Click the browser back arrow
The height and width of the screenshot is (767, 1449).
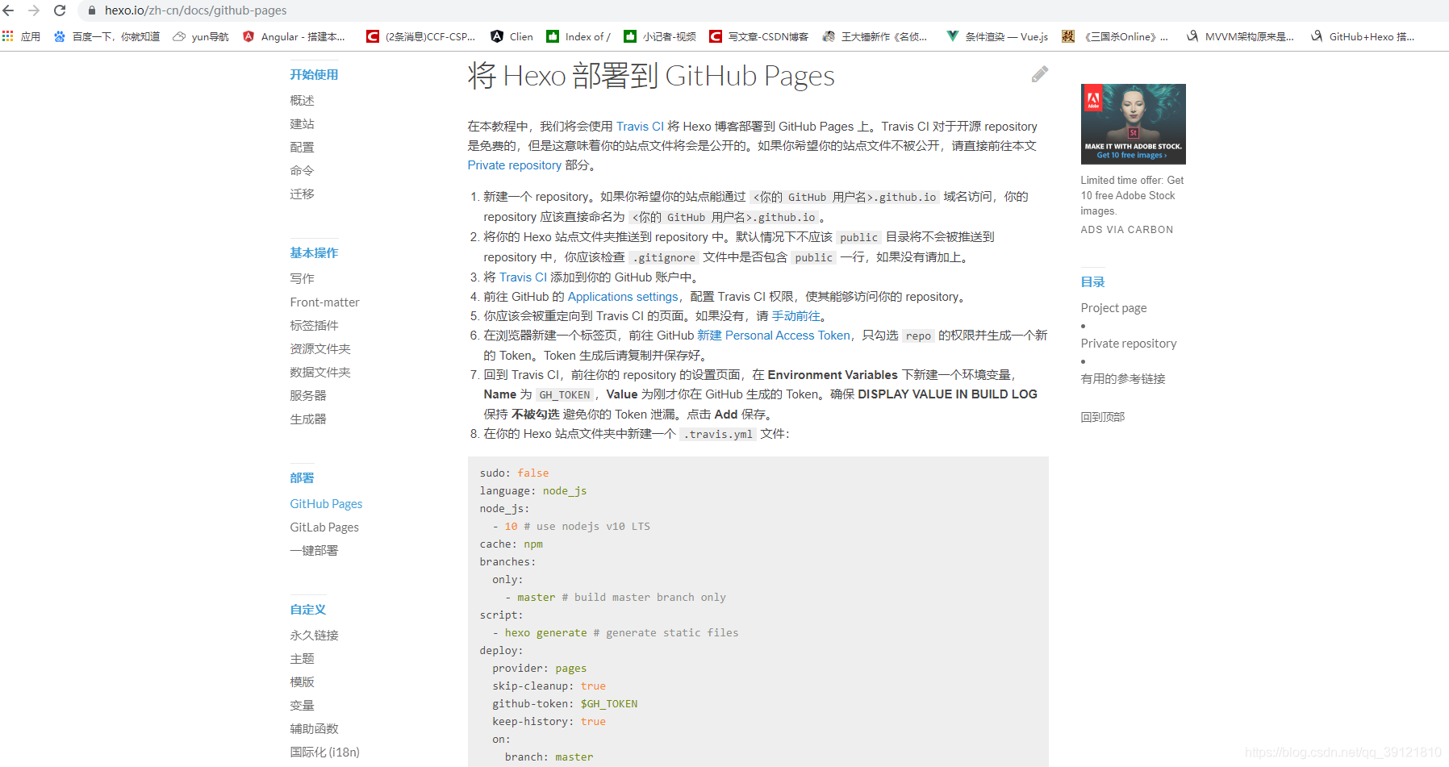[x=9, y=10]
